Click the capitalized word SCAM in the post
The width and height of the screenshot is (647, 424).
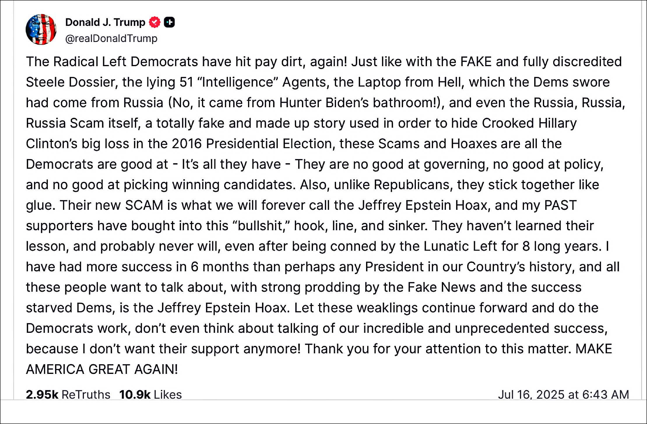coord(144,205)
